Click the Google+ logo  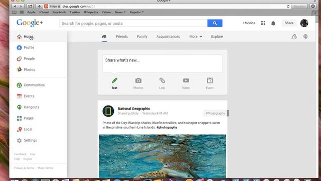[30, 23]
